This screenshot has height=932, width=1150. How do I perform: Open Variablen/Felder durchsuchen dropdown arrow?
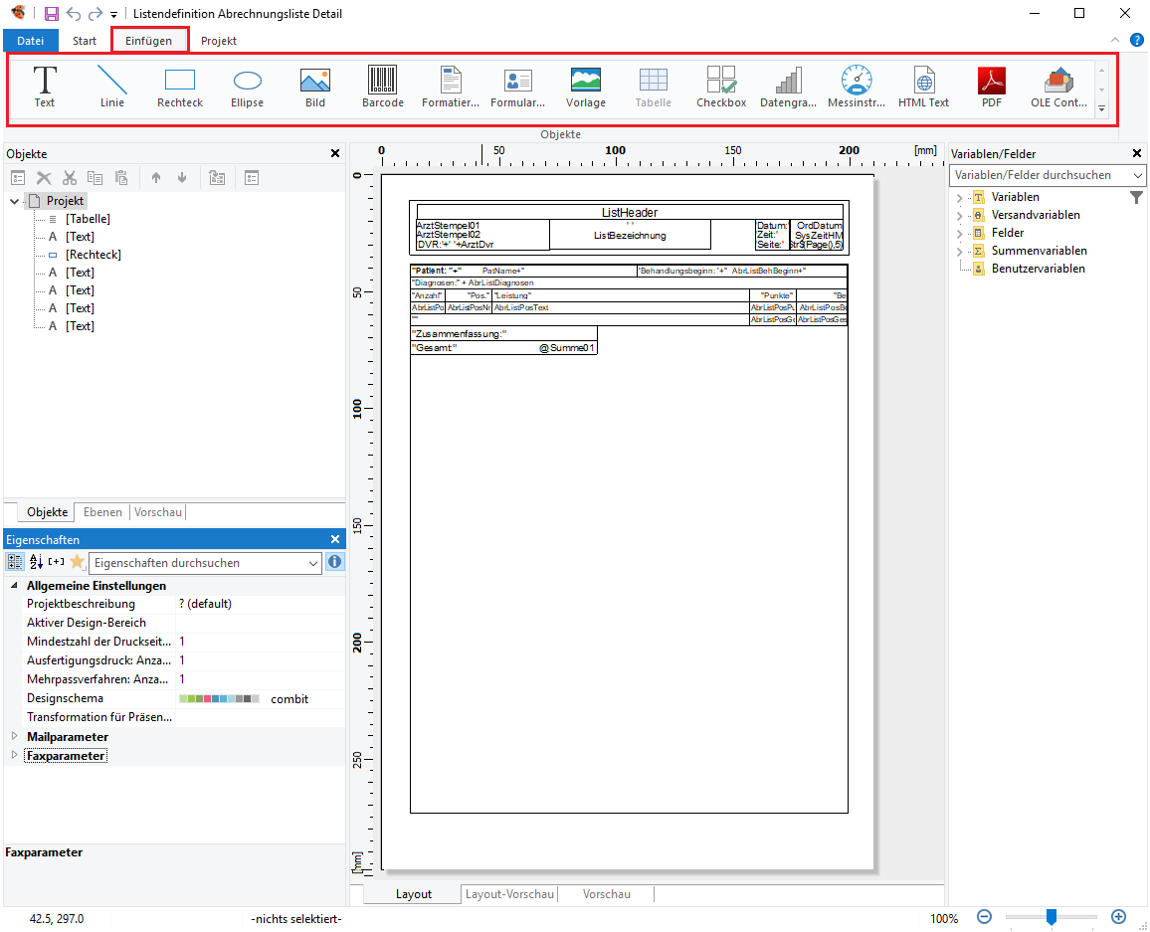[1137, 175]
